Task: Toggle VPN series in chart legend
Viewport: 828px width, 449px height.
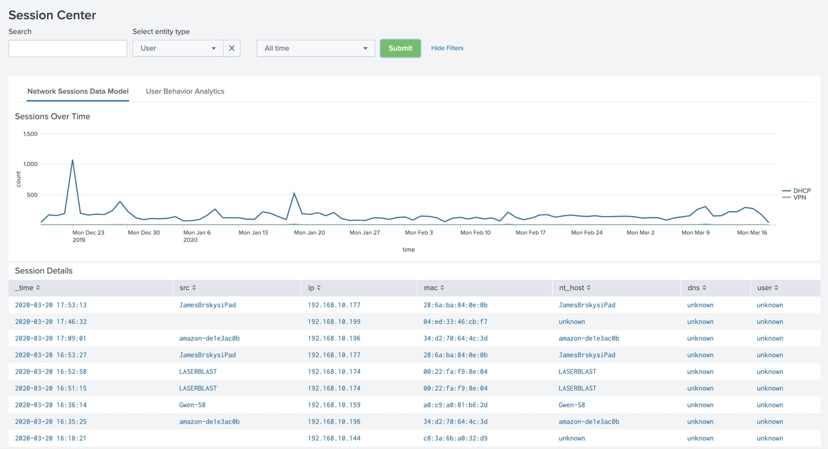Action: [x=794, y=198]
